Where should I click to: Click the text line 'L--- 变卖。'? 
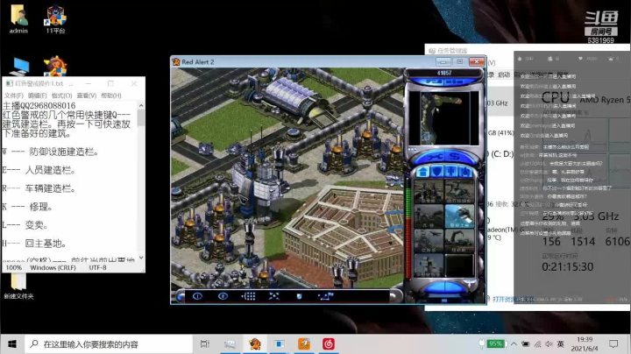coord(25,225)
